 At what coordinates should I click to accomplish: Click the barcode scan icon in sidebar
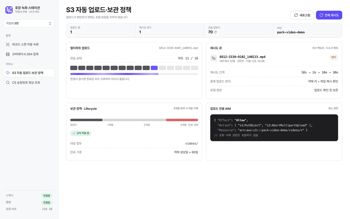(8, 44)
